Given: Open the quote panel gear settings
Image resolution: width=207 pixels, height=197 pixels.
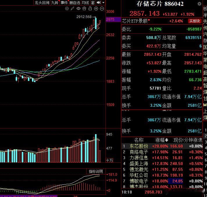Looking at the screenshot, I should pos(199,4).
